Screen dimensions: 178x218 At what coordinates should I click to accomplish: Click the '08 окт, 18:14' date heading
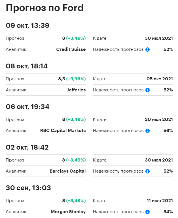click(27, 66)
